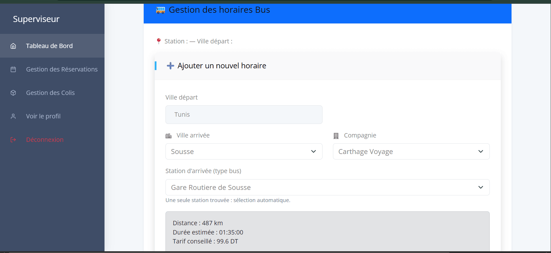Select Voir le profil in sidebar
Image resolution: width=551 pixels, height=253 pixels.
click(52, 116)
